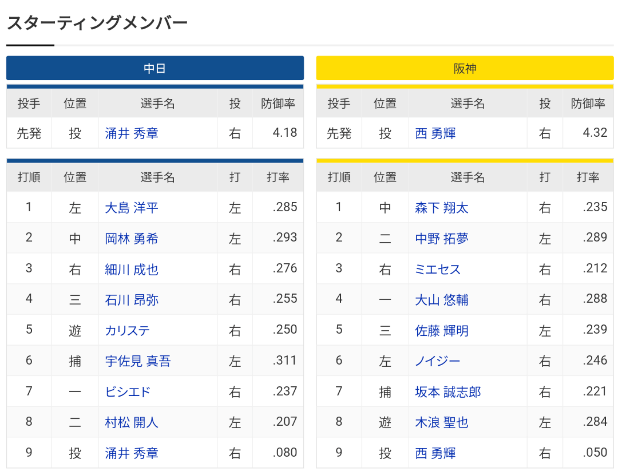Open 木浪 聖也 shortstop link
The image size is (618, 475).
pyautogui.click(x=441, y=422)
